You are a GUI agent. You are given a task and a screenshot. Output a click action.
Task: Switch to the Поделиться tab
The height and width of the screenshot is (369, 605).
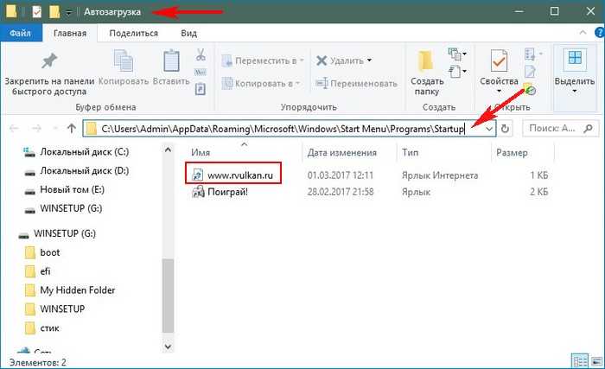click(133, 33)
